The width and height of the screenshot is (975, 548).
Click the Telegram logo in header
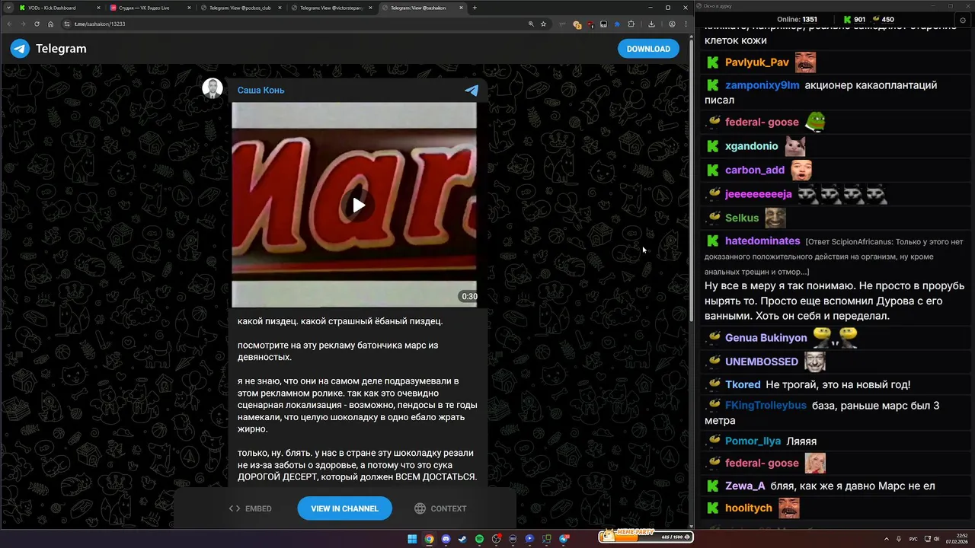pyautogui.click(x=20, y=49)
